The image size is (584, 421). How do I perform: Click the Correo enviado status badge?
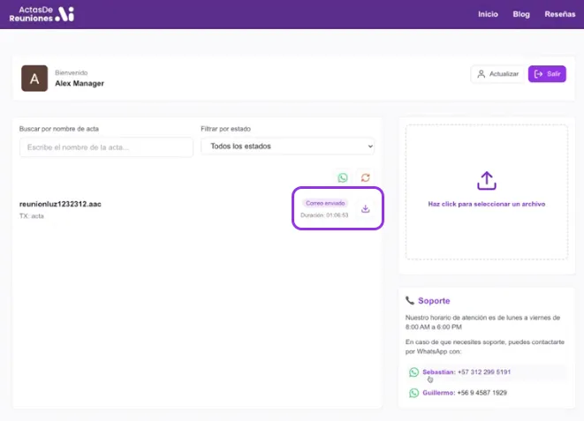(326, 203)
